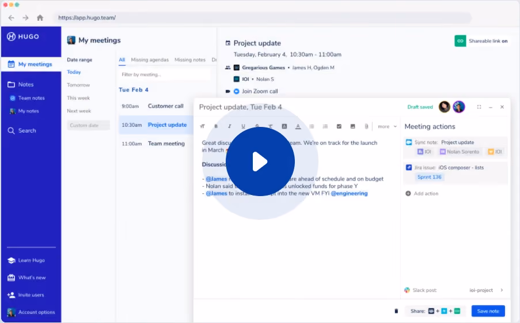Open the text size tool

point(202,126)
